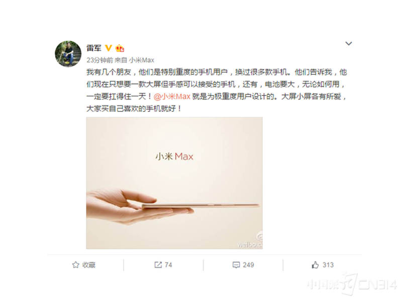
Task: Open the 23分钟前 timestamp link
Action: tap(99, 60)
